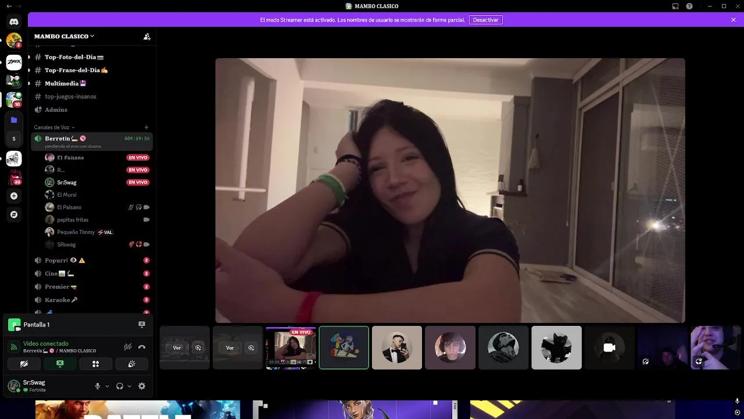Open Pantalla 1 stream label
744x419 pixels.
pyautogui.click(x=37, y=324)
